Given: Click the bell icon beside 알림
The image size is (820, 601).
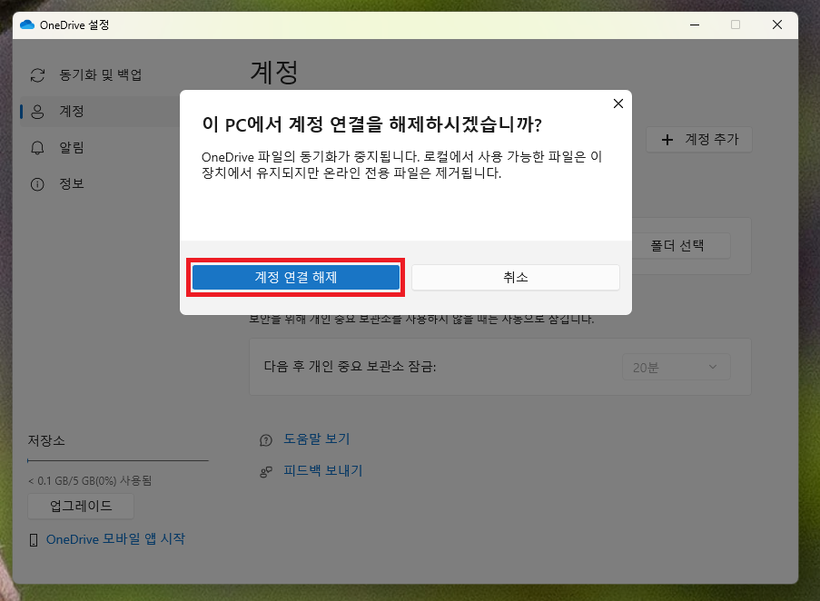Looking at the screenshot, I should (37, 148).
